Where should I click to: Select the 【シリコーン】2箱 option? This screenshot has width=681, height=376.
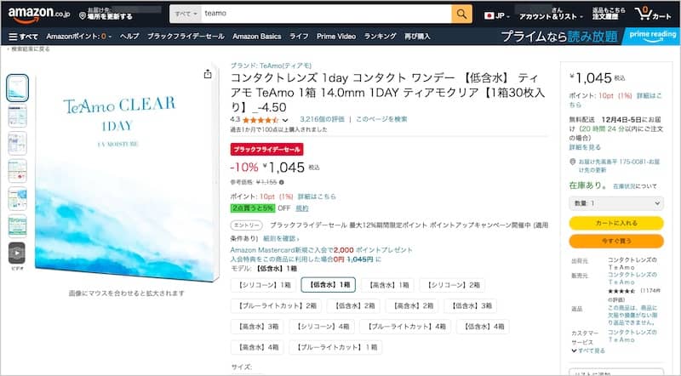[x=452, y=285]
